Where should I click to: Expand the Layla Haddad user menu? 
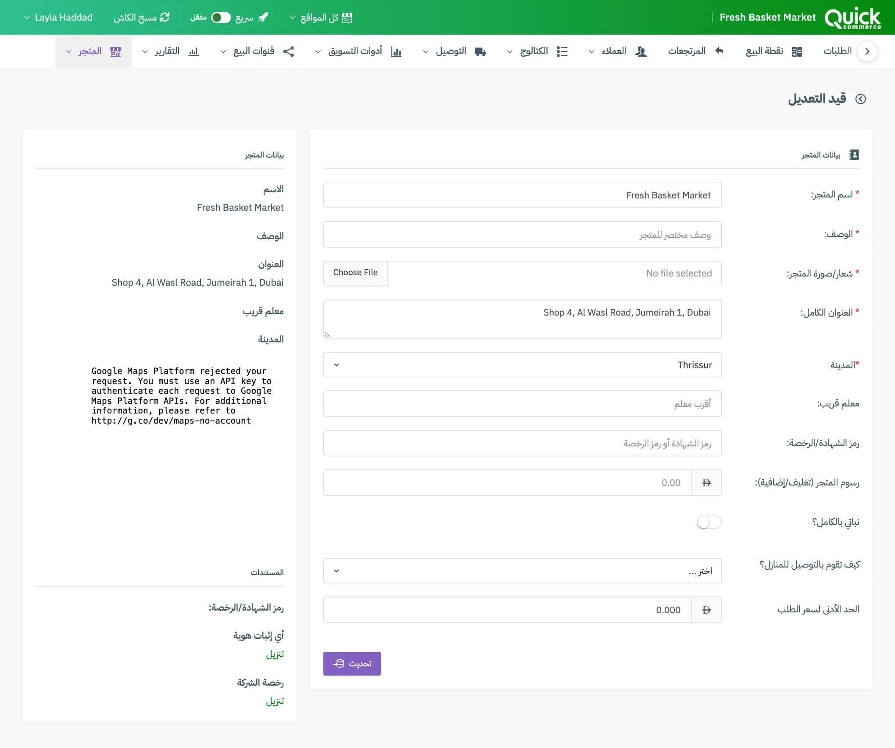tap(58, 18)
